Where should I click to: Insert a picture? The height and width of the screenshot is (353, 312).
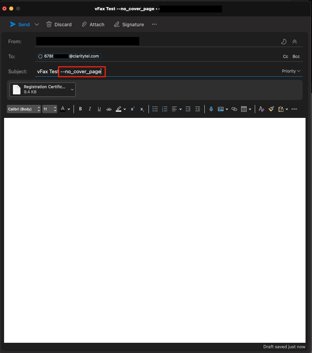point(221,109)
